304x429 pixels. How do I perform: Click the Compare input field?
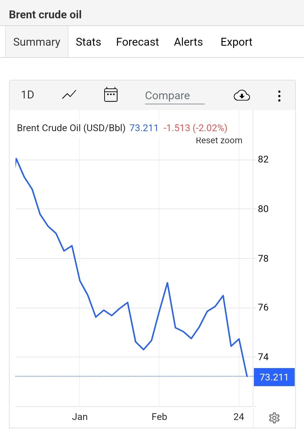tap(175, 96)
